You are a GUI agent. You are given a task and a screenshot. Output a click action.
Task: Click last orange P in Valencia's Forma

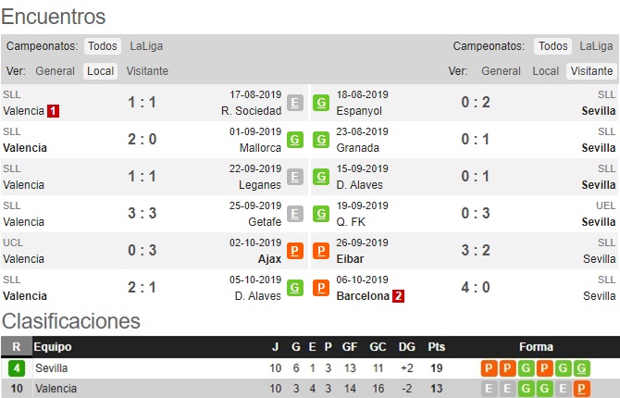pyautogui.click(x=582, y=389)
